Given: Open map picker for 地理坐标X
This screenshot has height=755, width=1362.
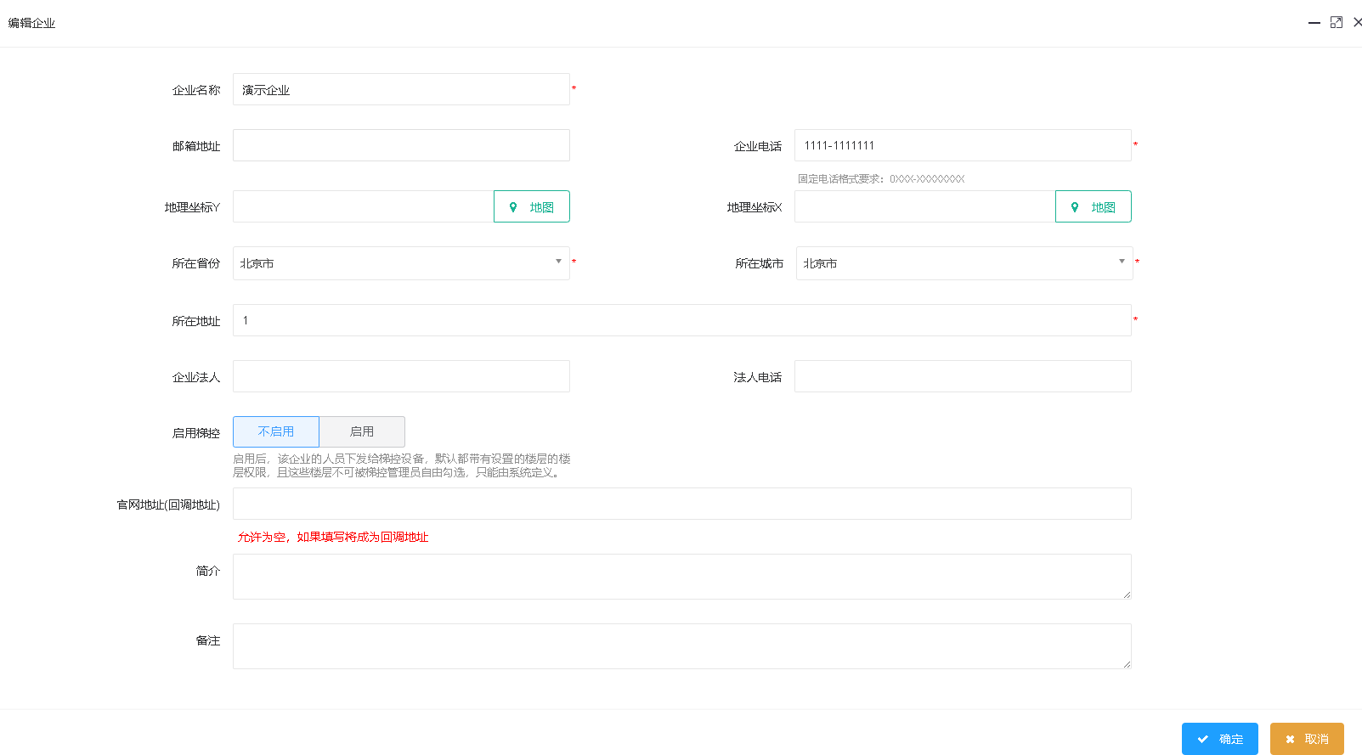Looking at the screenshot, I should [x=1094, y=206].
